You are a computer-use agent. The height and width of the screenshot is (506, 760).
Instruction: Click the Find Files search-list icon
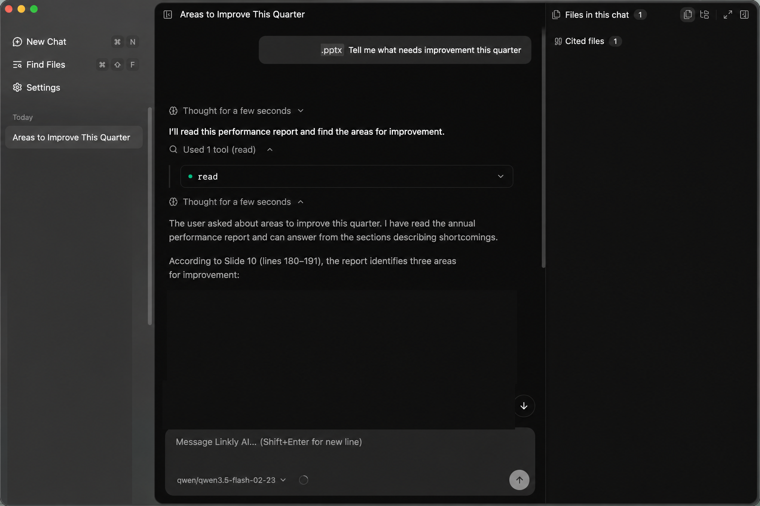(x=17, y=65)
